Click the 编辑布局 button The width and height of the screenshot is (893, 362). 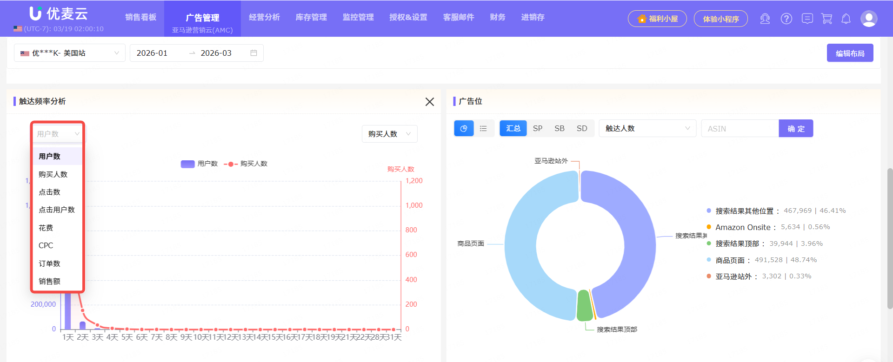pyautogui.click(x=850, y=53)
